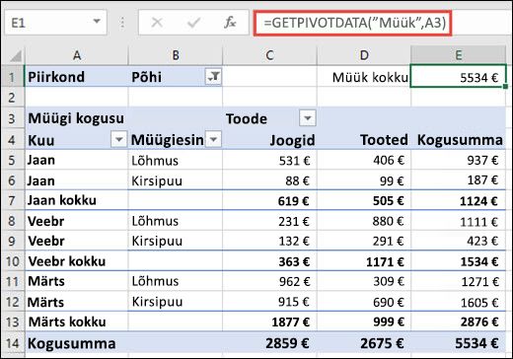Click the Kogusumma column label in row 4
Viewport: 513px width, 359px height.
coord(458,140)
